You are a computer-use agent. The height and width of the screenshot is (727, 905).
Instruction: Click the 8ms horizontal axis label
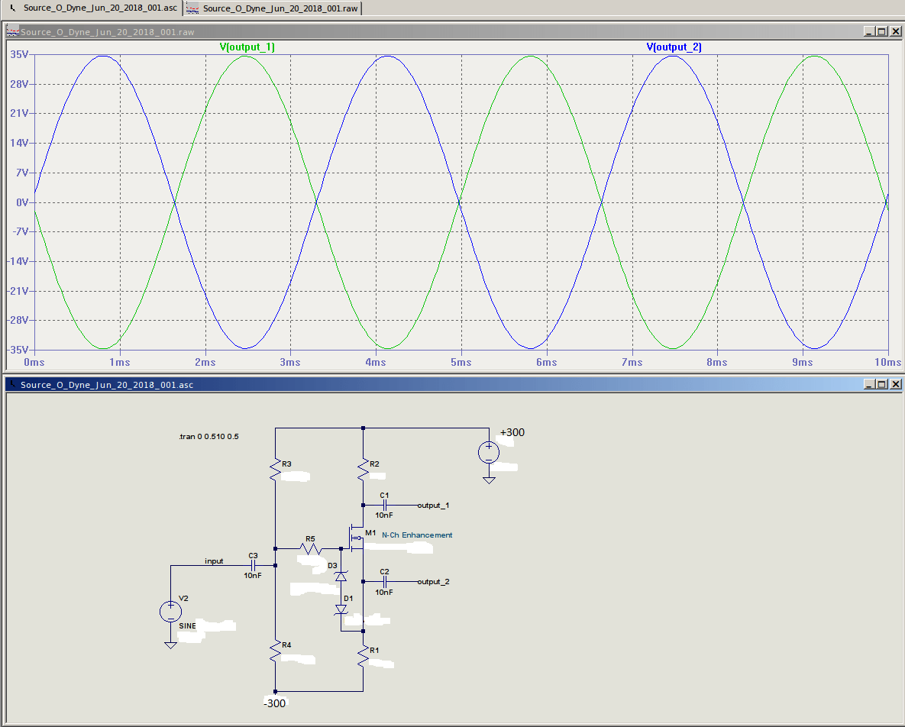[x=717, y=362]
